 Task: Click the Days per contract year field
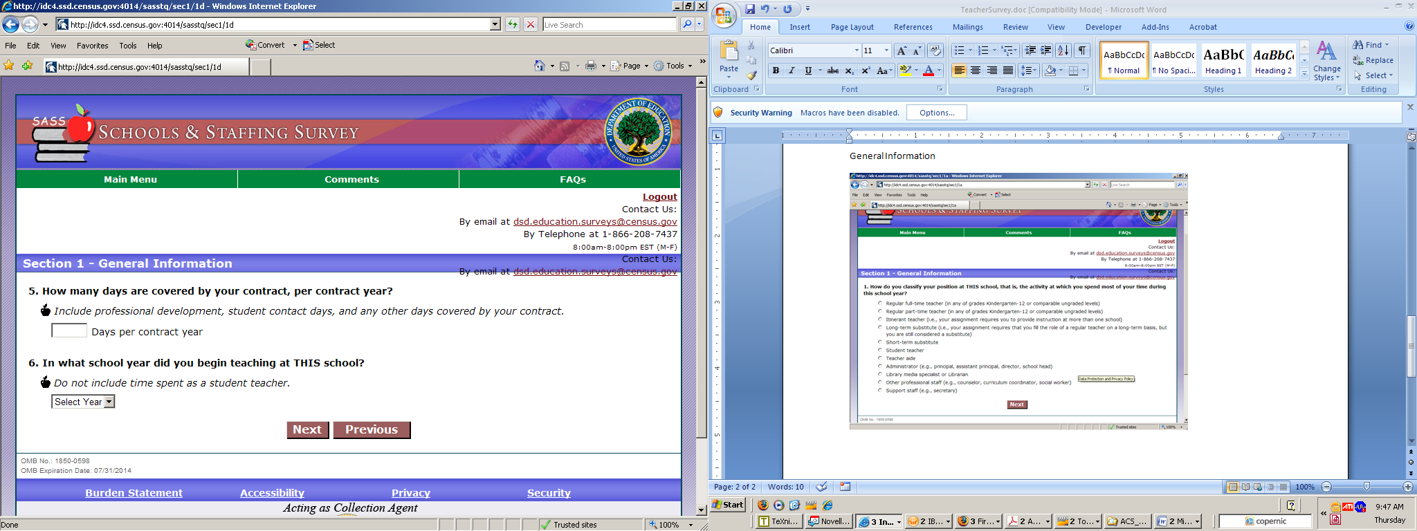pos(69,330)
